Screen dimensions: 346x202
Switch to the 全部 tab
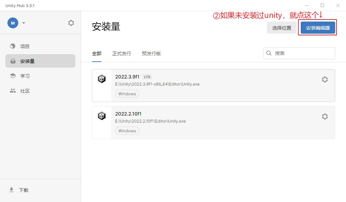coord(97,54)
